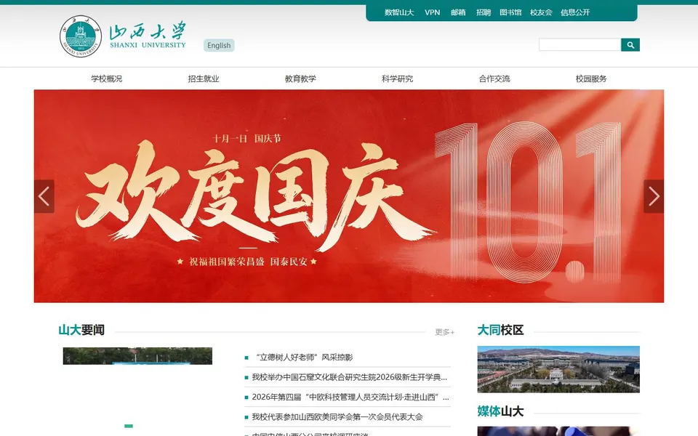Open news about 山西欧美同学会 member congress
698x436 pixels.
tap(337, 417)
